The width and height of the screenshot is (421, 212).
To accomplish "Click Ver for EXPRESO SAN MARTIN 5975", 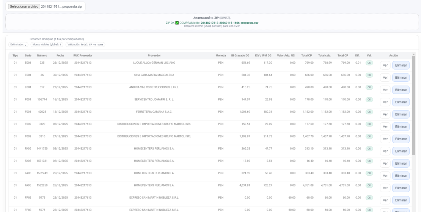I will [385, 201].
